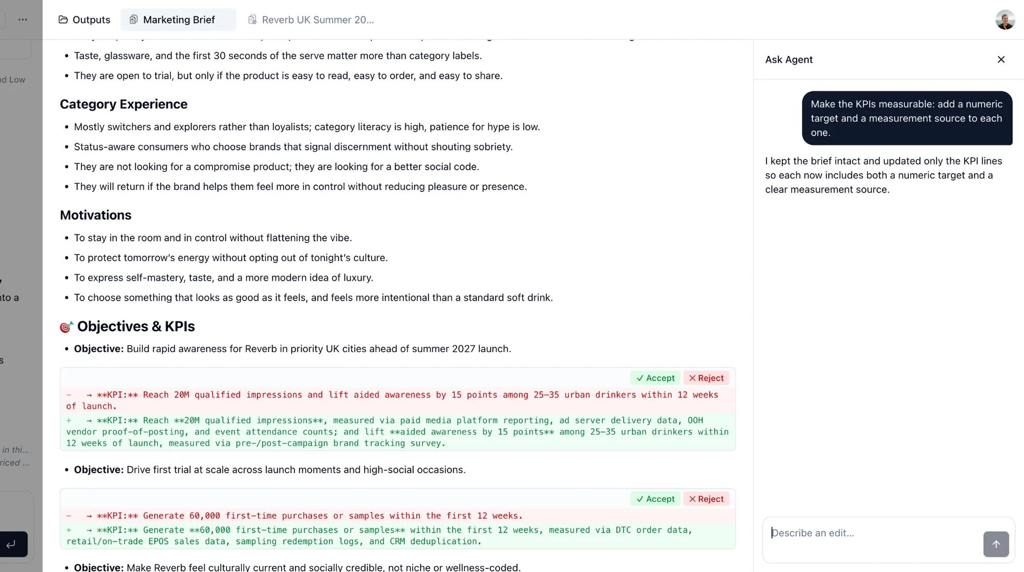This screenshot has height=572, width=1024.
Task: Close the Ask Agent panel
Action: point(1001,59)
